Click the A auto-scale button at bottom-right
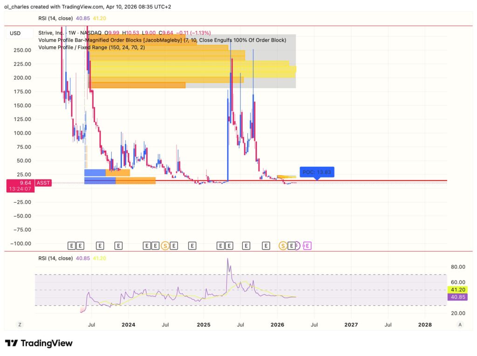This screenshot has height=356, width=477. pos(460,324)
